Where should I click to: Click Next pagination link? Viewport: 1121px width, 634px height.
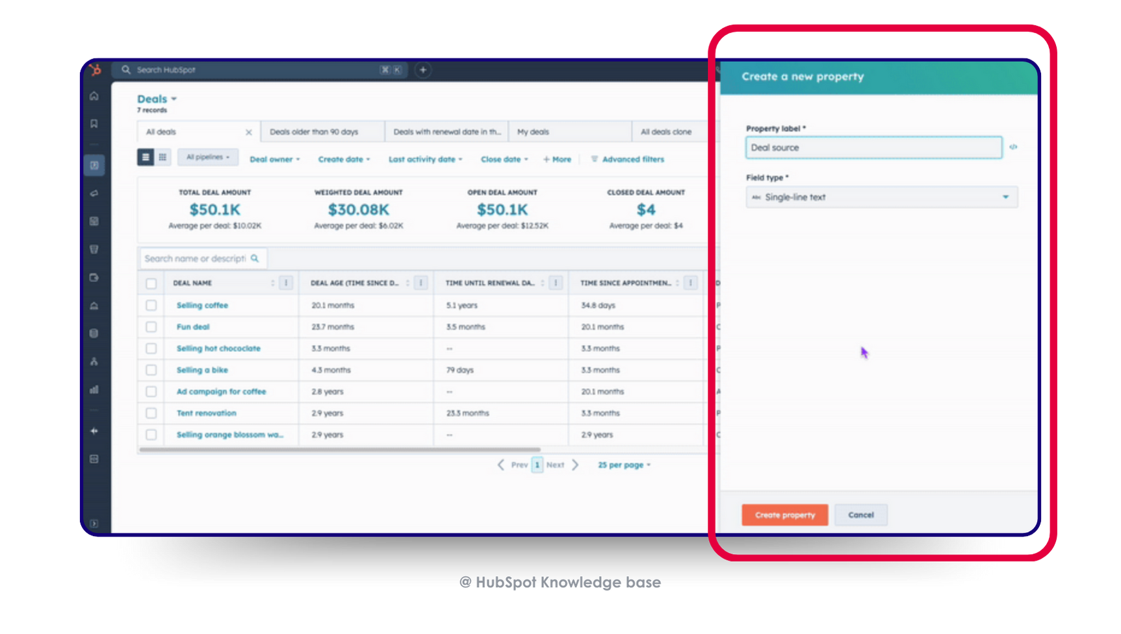tap(555, 465)
